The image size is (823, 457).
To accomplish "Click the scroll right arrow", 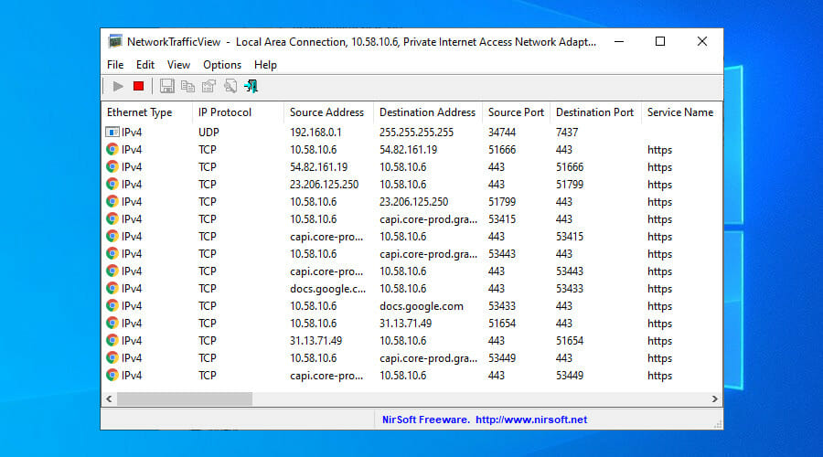I will (714, 399).
